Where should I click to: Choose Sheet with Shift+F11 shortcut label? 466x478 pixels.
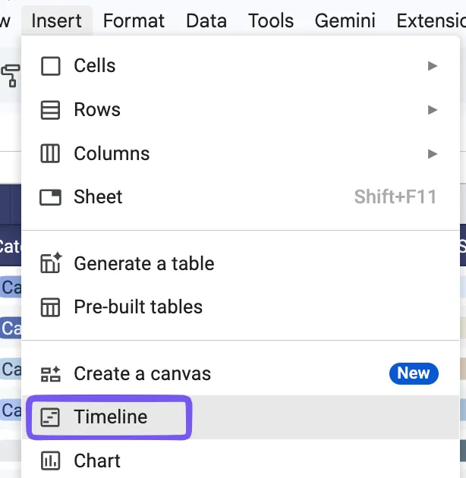(241, 197)
